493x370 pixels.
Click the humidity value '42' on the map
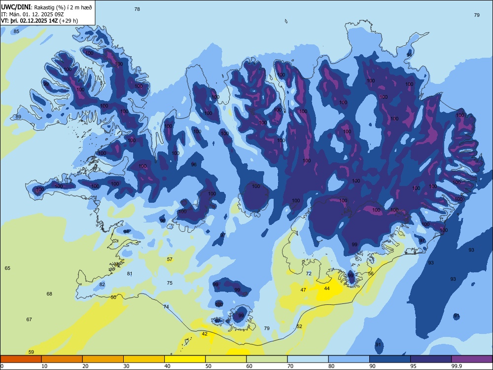[x=205, y=334]
